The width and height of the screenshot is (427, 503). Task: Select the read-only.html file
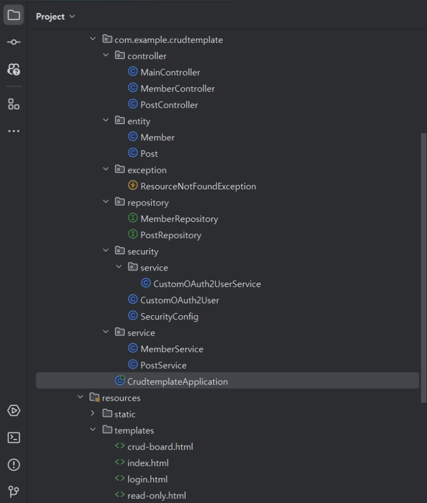point(157,496)
